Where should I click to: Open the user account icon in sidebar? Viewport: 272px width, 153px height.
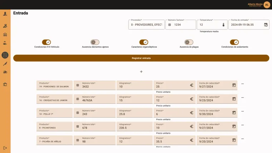point(5,14)
